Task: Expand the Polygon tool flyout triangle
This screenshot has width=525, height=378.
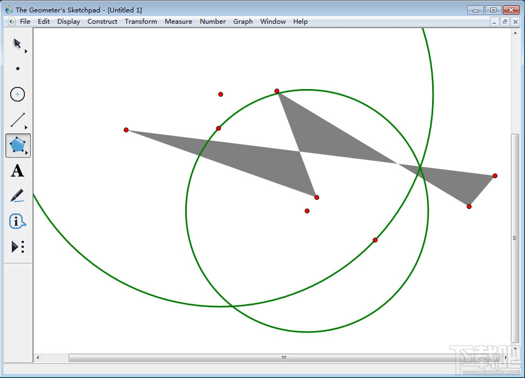Action: coord(26,153)
